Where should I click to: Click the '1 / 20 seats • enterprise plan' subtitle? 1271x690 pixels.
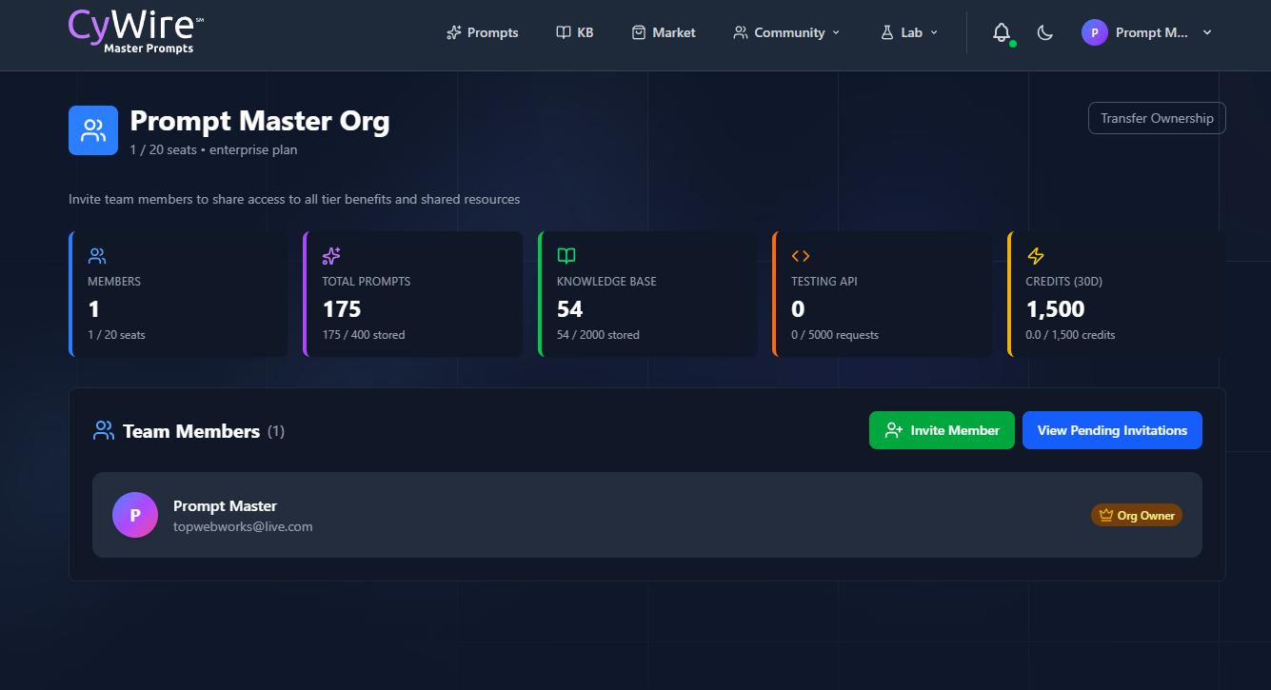point(213,149)
